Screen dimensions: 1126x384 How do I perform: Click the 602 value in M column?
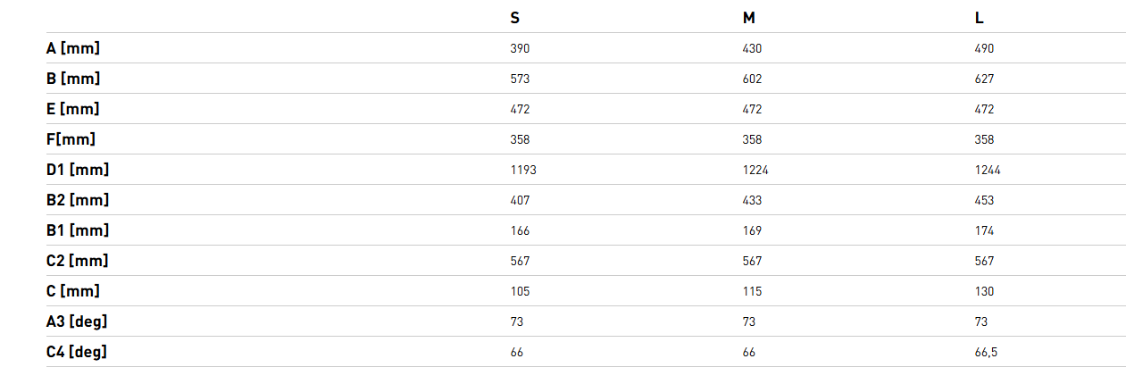pyautogui.click(x=752, y=79)
